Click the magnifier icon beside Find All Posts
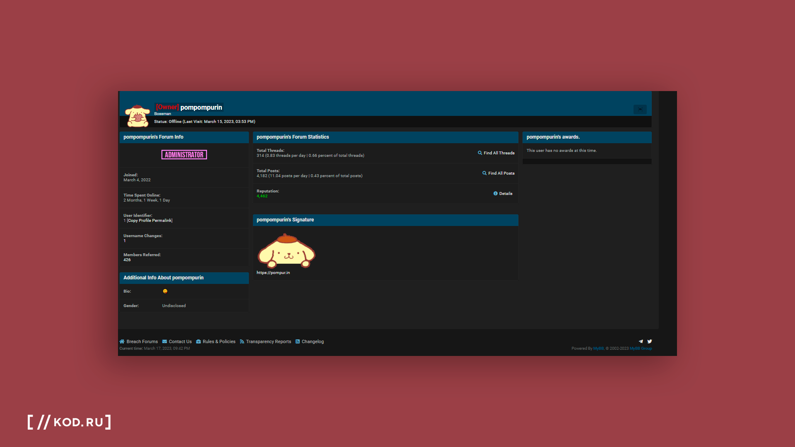This screenshot has width=795, height=447. pyautogui.click(x=484, y=173)
